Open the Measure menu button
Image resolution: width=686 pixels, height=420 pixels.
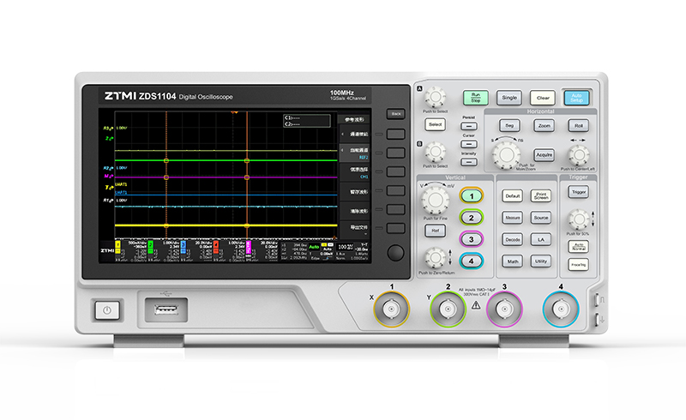pos(512,218)
